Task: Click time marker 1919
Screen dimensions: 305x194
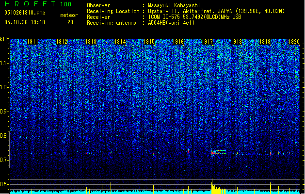Action: pyautogui.click(x=265, y=42)
